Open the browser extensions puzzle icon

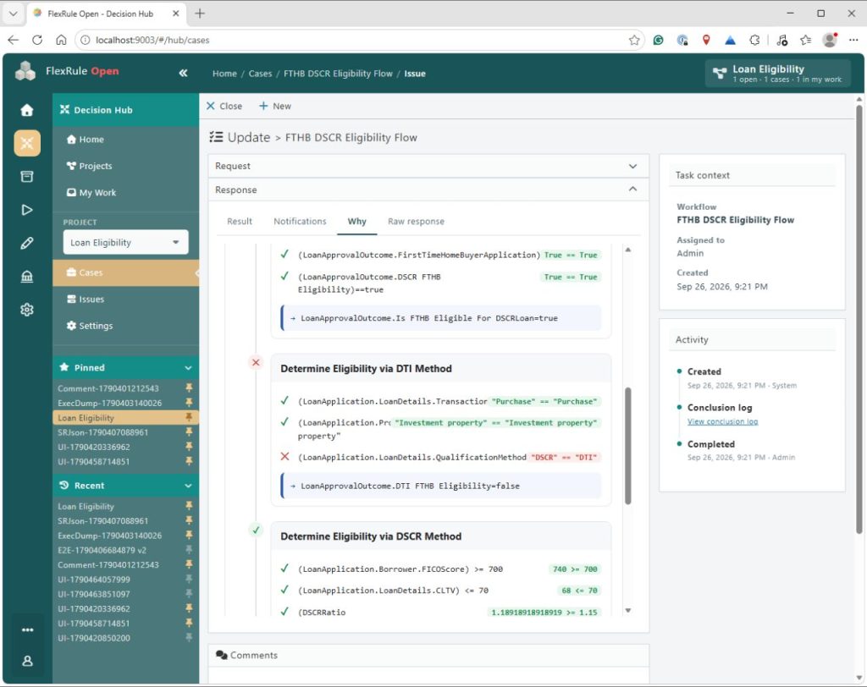[x=754, y=40]
